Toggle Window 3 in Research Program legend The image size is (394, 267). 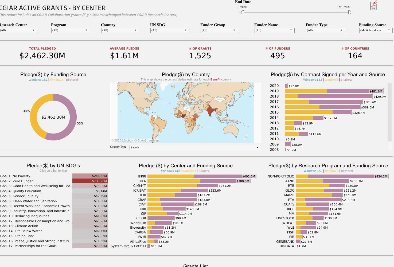tap(331, 171)
